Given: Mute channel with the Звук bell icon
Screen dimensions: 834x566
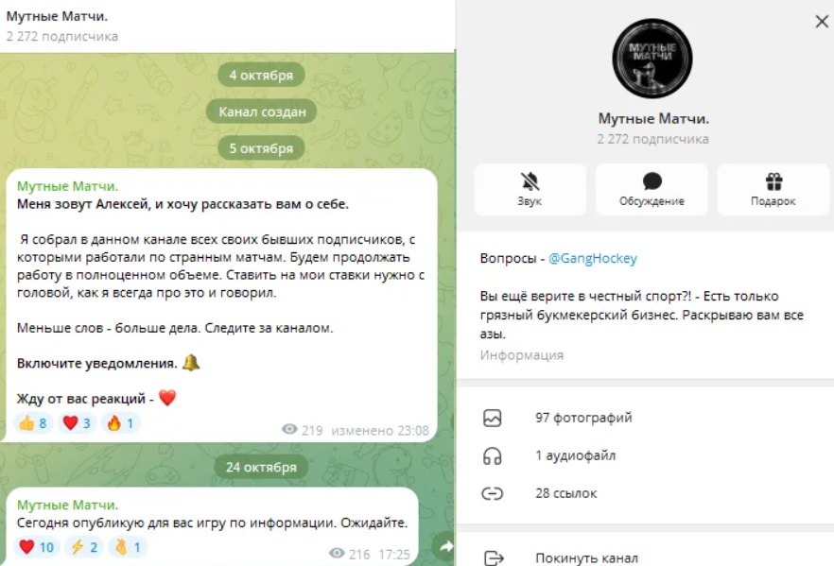Looking at the screenshot, I should click(x=530, y=189).
